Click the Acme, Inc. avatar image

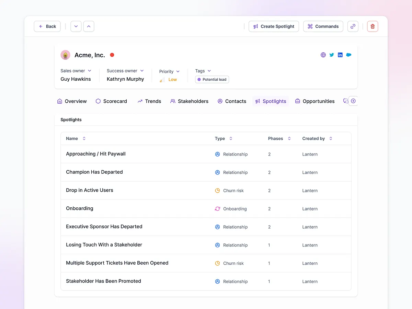click(65, 55)
